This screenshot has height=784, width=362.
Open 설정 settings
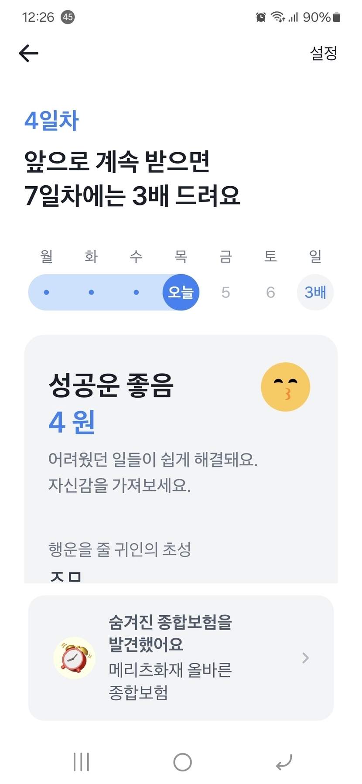click(x=323, y=53)
